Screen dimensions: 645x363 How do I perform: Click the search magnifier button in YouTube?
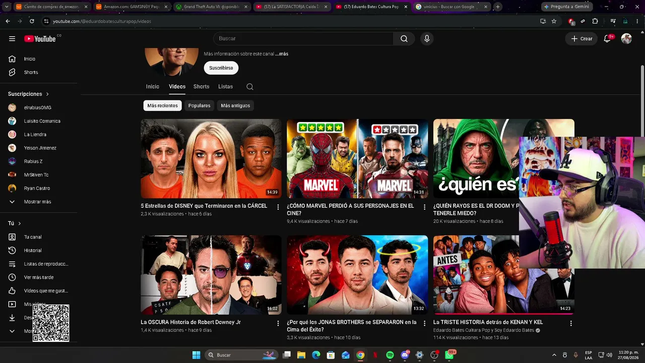coord(404,39)
